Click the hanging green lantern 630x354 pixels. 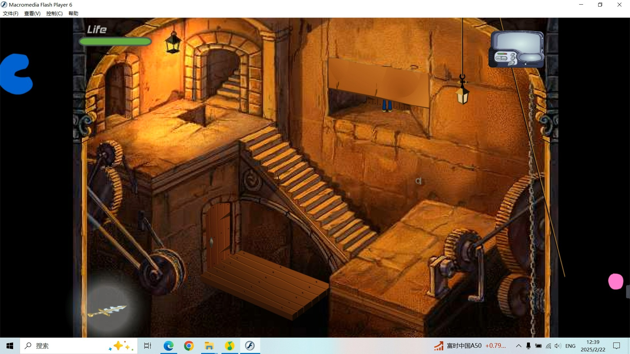(173, 43)
